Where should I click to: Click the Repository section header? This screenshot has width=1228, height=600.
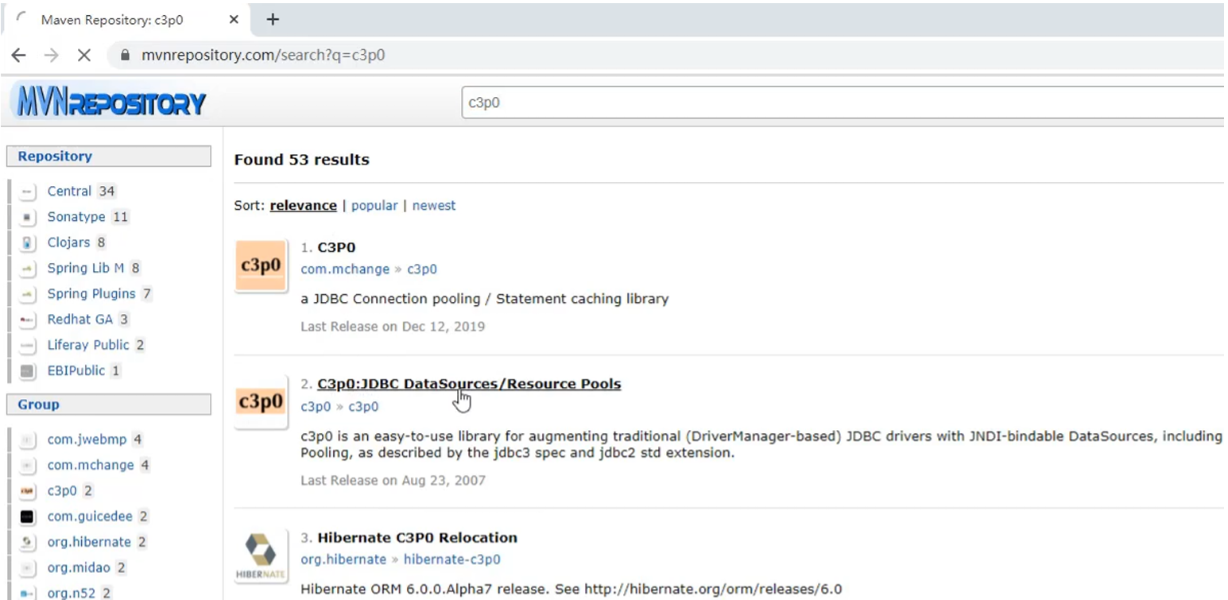point(109,157)
